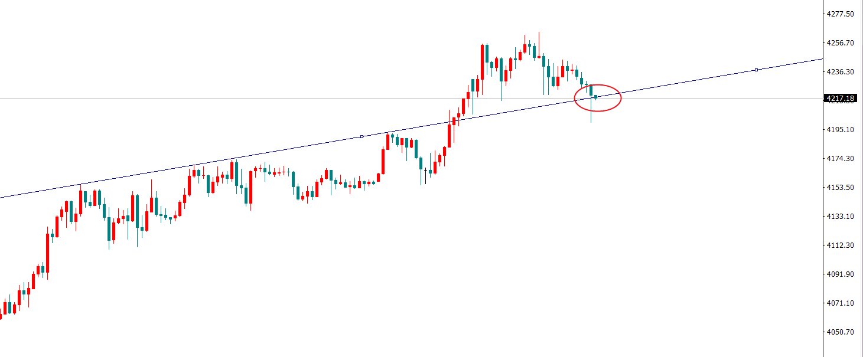Select the red ellipse annotation outline
Viewport: 863px width, 357px height.
620,99
